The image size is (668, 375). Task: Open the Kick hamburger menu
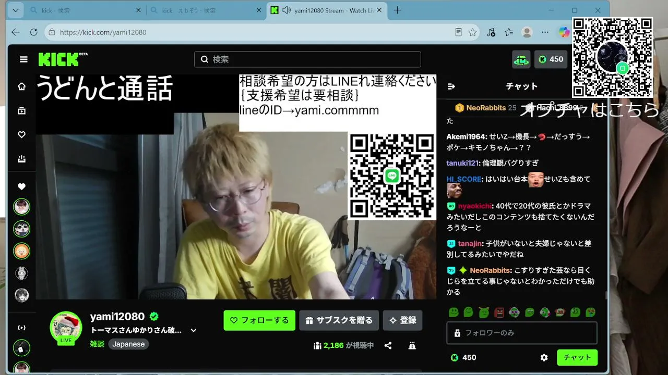click(x=23, y=59)
